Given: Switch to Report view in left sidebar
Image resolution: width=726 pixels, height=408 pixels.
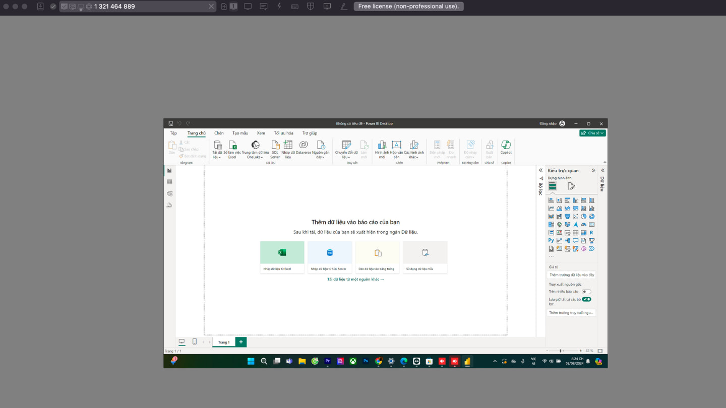Looking at the screenshot, I should pyautogui.click(x=169, y=170).
